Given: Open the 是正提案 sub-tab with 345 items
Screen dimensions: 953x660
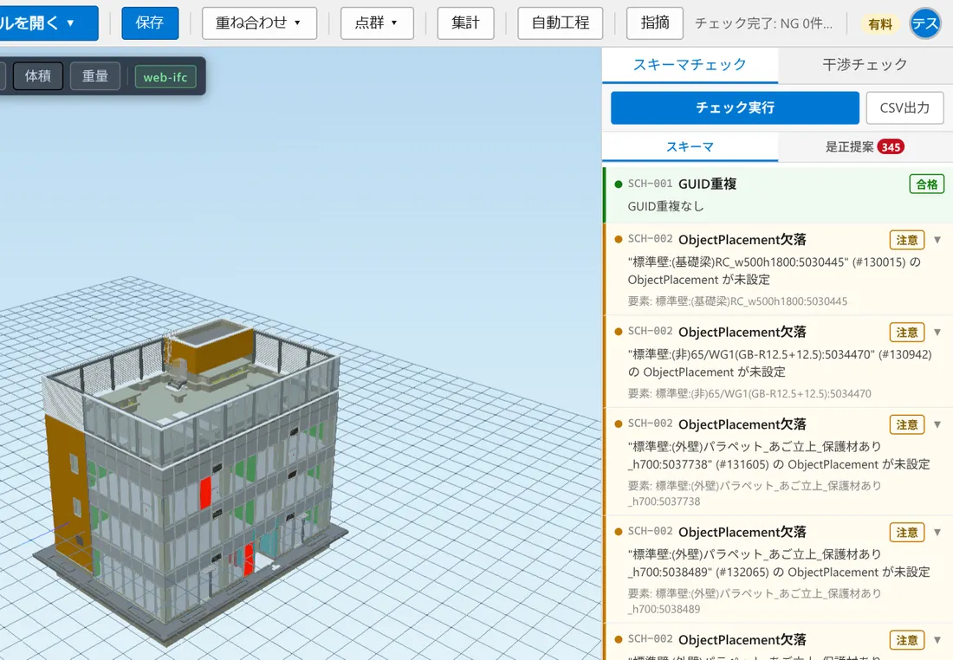Looking at the screenshot, I should tap(865, 147).
